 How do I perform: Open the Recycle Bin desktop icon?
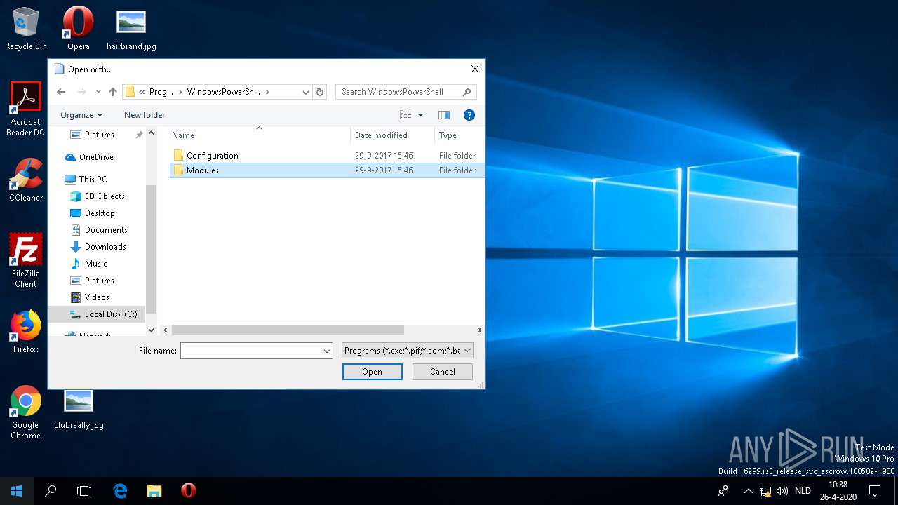pos(26,29)
